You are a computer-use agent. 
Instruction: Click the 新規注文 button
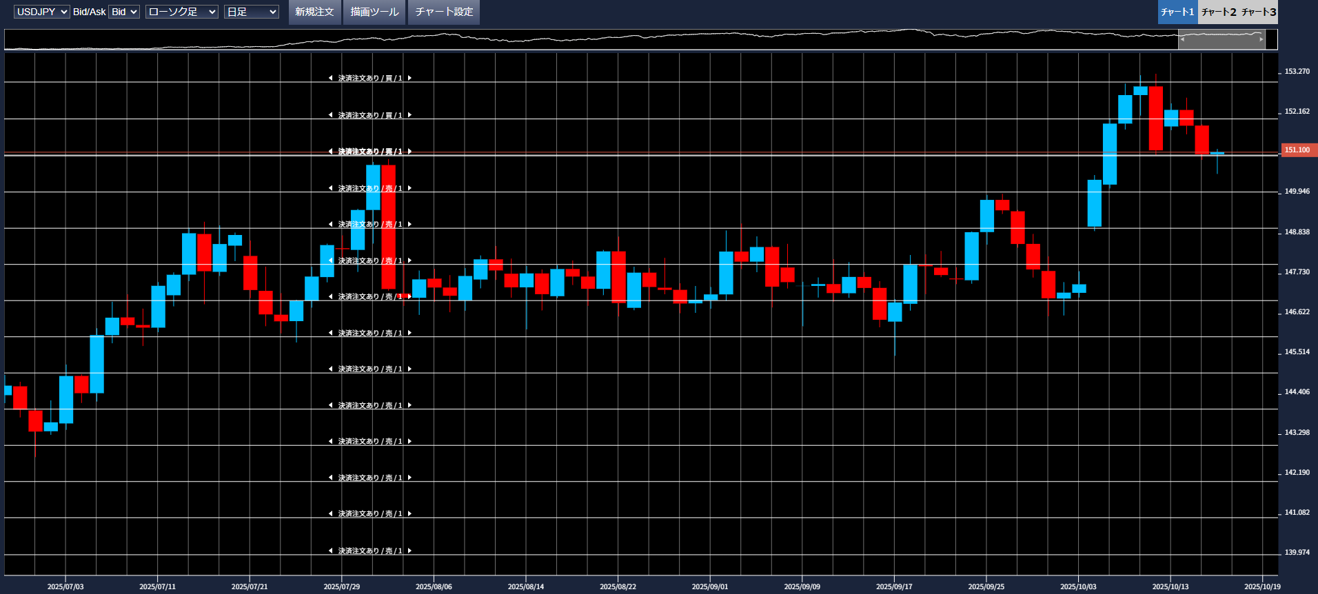tap(314, 12)
